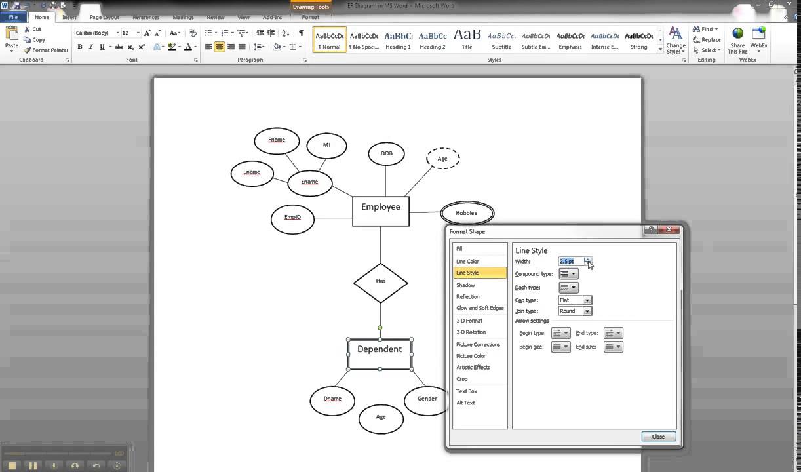Open the Find dropdown in Editing
The height and width of the screenshot is (472, 801).
coord(705,29)
